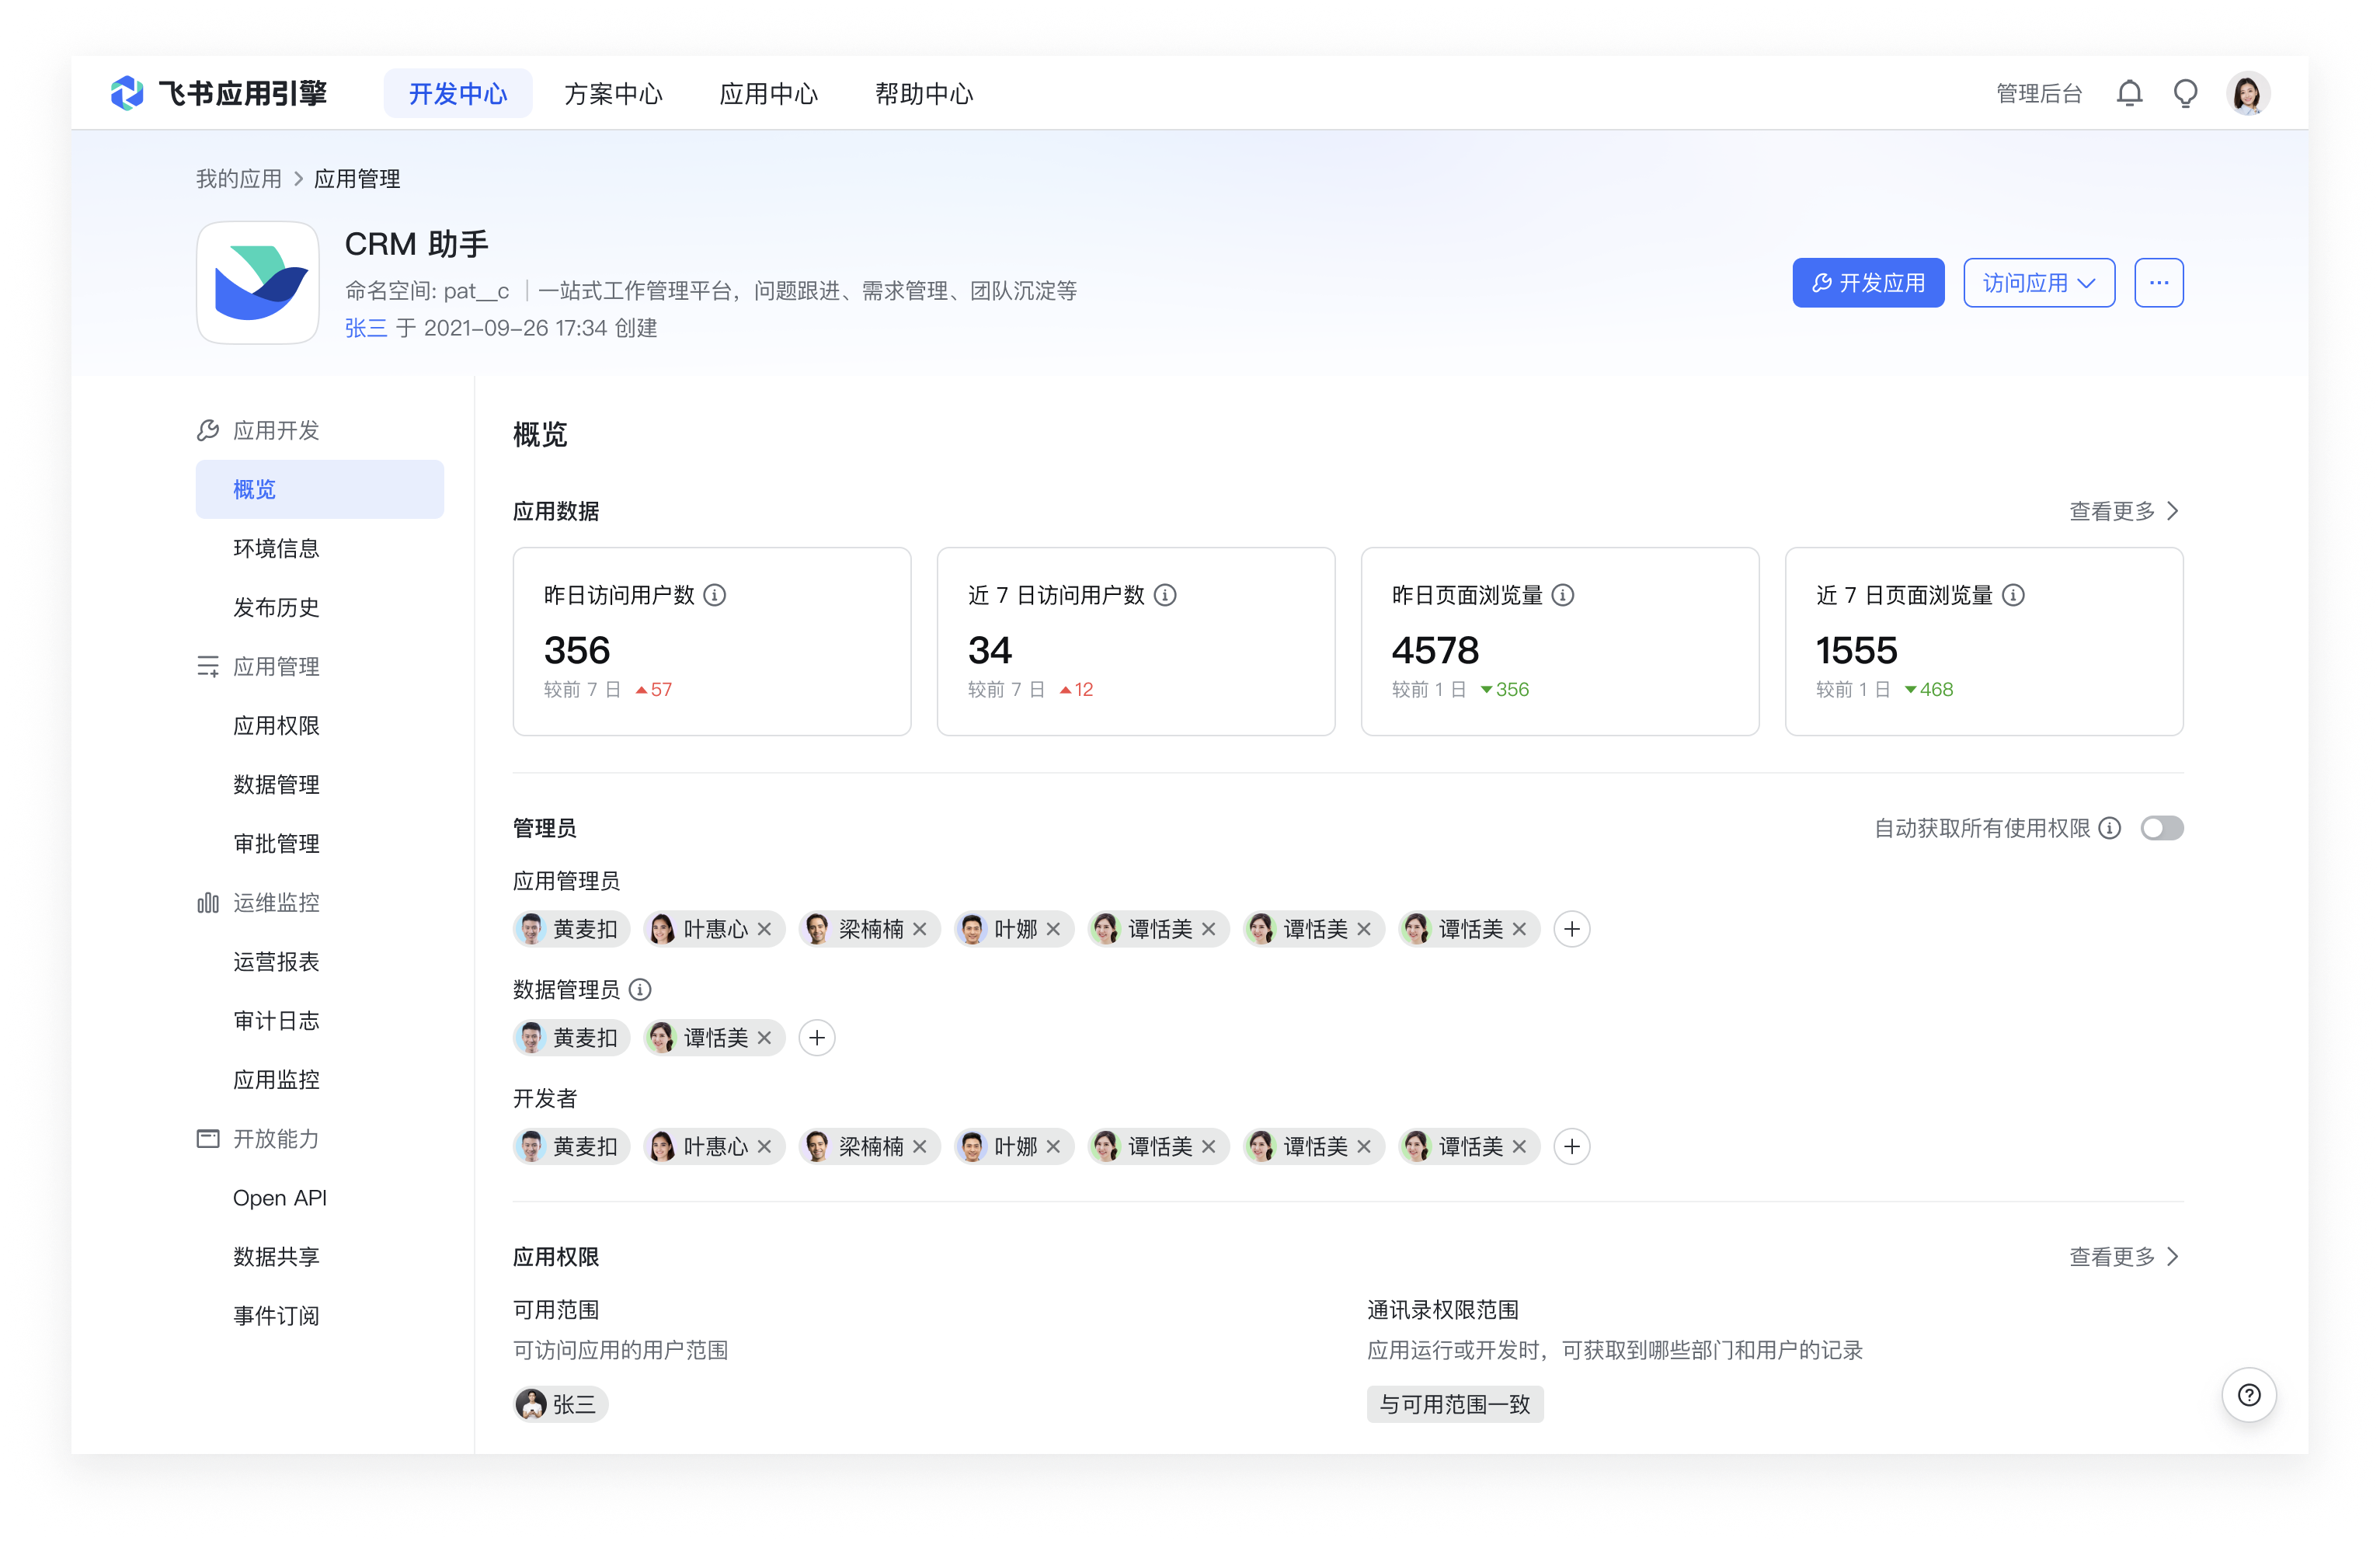Add a new 应用管理员 with plus

(x=1571, y=929)
